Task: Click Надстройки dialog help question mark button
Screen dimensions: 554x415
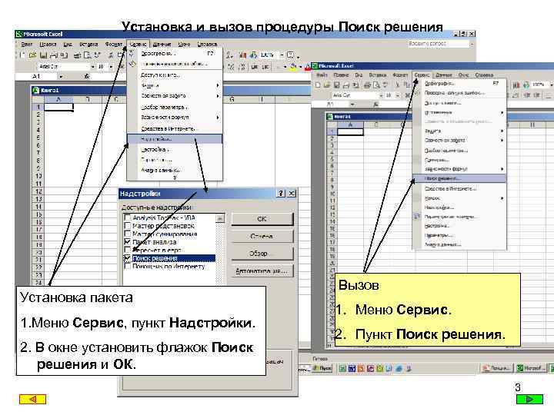Action: pos(281,193)
